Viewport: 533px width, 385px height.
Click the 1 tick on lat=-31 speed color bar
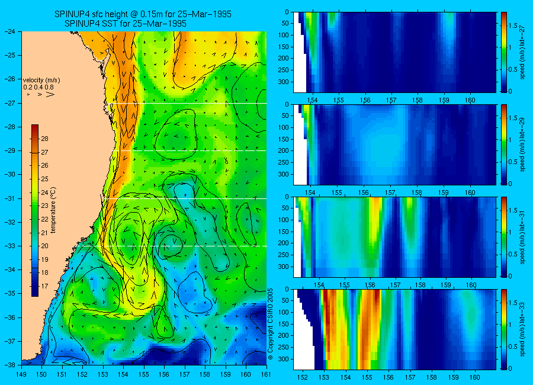pyautogui.click(x=510, y=232)
